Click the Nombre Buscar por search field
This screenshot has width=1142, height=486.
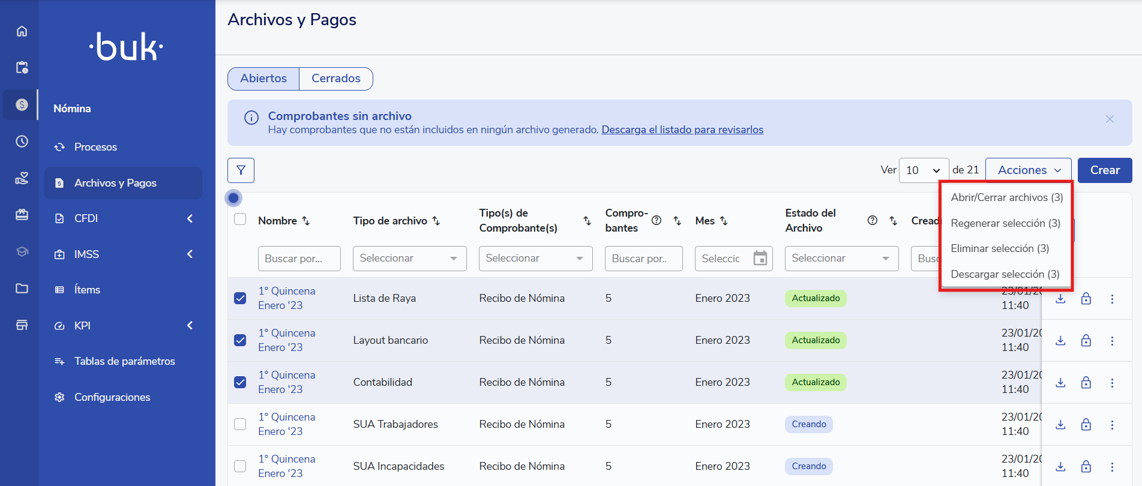click(x=299, y=259)
